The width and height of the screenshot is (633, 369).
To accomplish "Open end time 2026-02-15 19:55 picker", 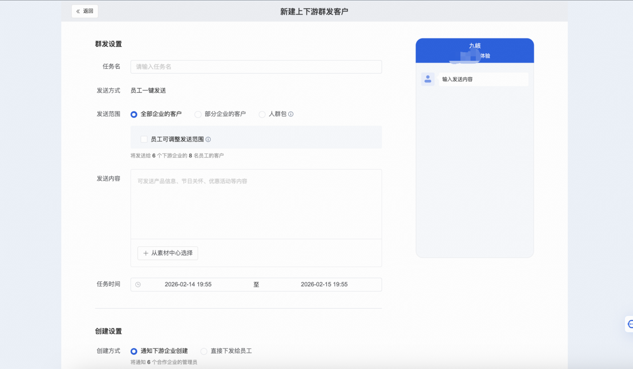I will (324, 284).
